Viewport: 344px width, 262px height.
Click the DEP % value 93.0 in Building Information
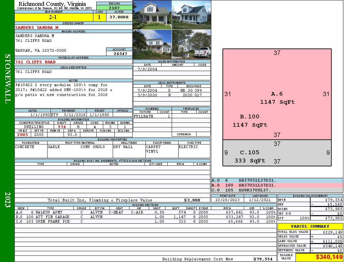coord(72,135)
